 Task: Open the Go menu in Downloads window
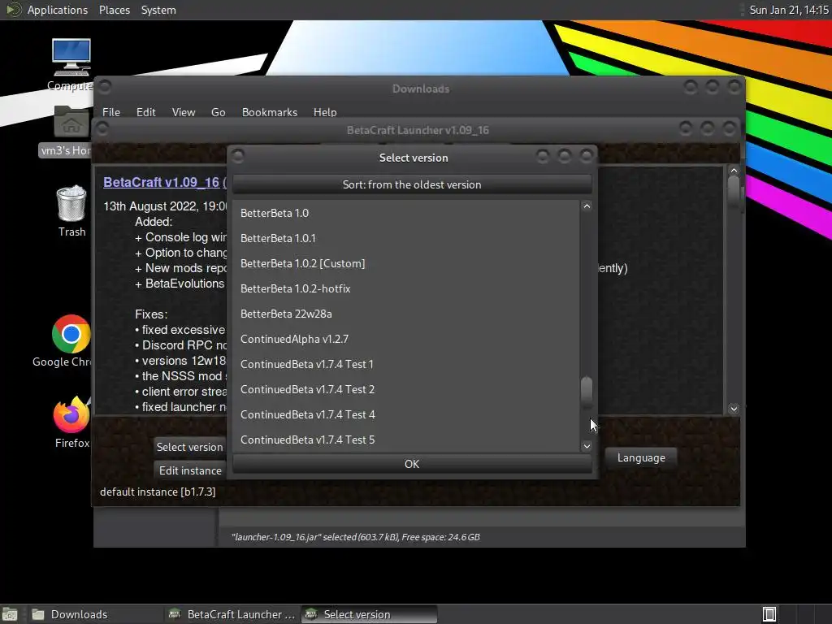218,112
